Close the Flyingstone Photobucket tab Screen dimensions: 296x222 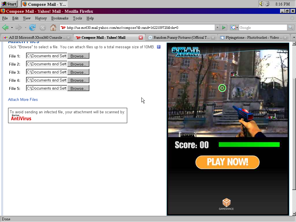(285, 38)
